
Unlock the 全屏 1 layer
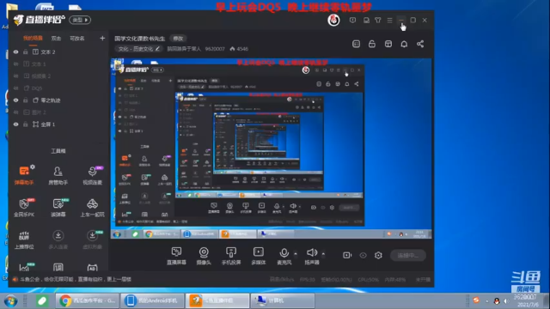(25, 124)
